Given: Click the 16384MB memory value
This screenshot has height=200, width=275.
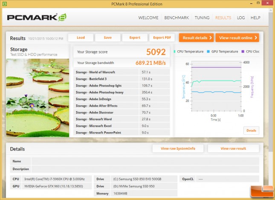Looking at the screenshot, I should coord(120,194).
